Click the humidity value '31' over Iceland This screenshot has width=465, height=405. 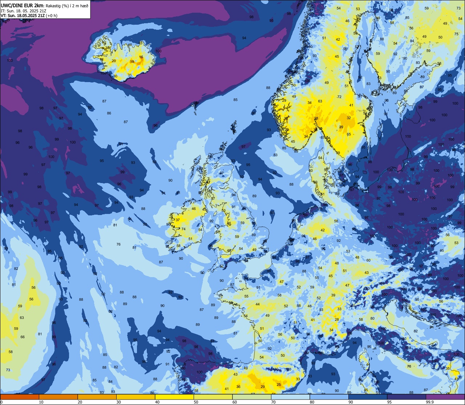tap(130, 75)
